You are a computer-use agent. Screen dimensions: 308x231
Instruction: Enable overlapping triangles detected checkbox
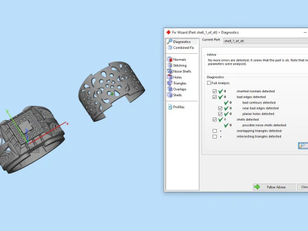[214, 131]
